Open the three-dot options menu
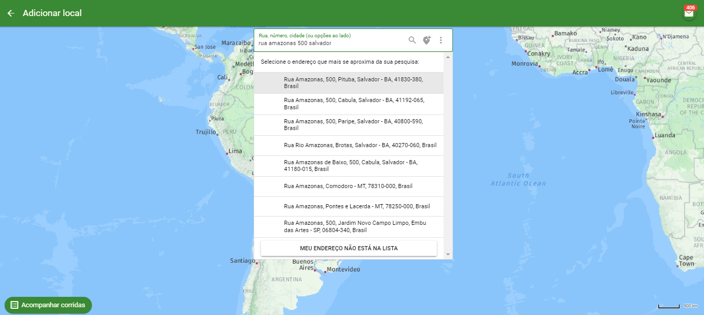The width and height of the screenshot is (704, 315). coord(441,40)
